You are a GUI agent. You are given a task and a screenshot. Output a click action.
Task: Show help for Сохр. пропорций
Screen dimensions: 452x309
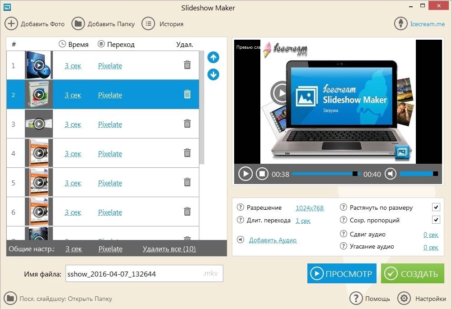click(344, 220)
